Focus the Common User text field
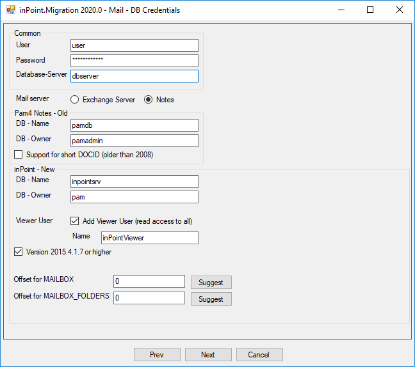 (134, 45)
